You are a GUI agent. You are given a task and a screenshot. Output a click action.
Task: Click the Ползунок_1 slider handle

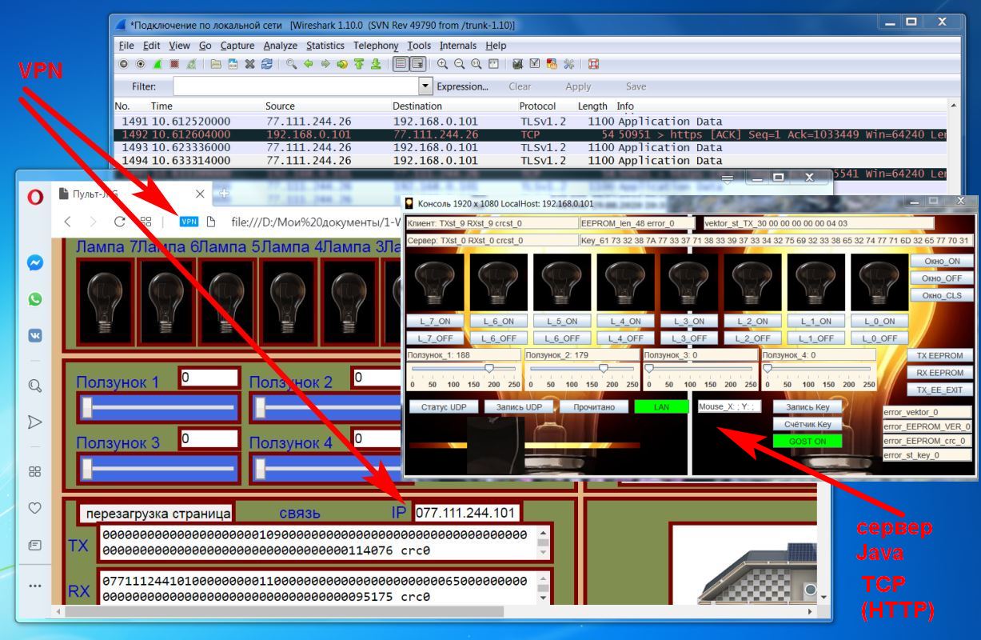point(489,368)
